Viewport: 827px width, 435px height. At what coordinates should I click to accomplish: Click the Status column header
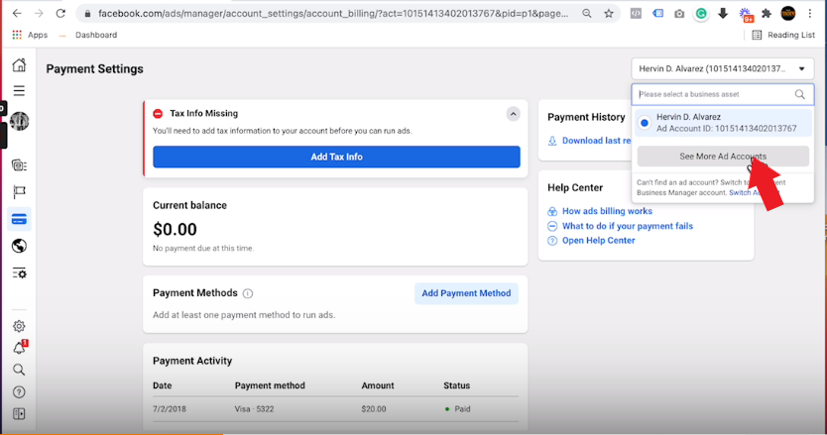click(456, 385)
